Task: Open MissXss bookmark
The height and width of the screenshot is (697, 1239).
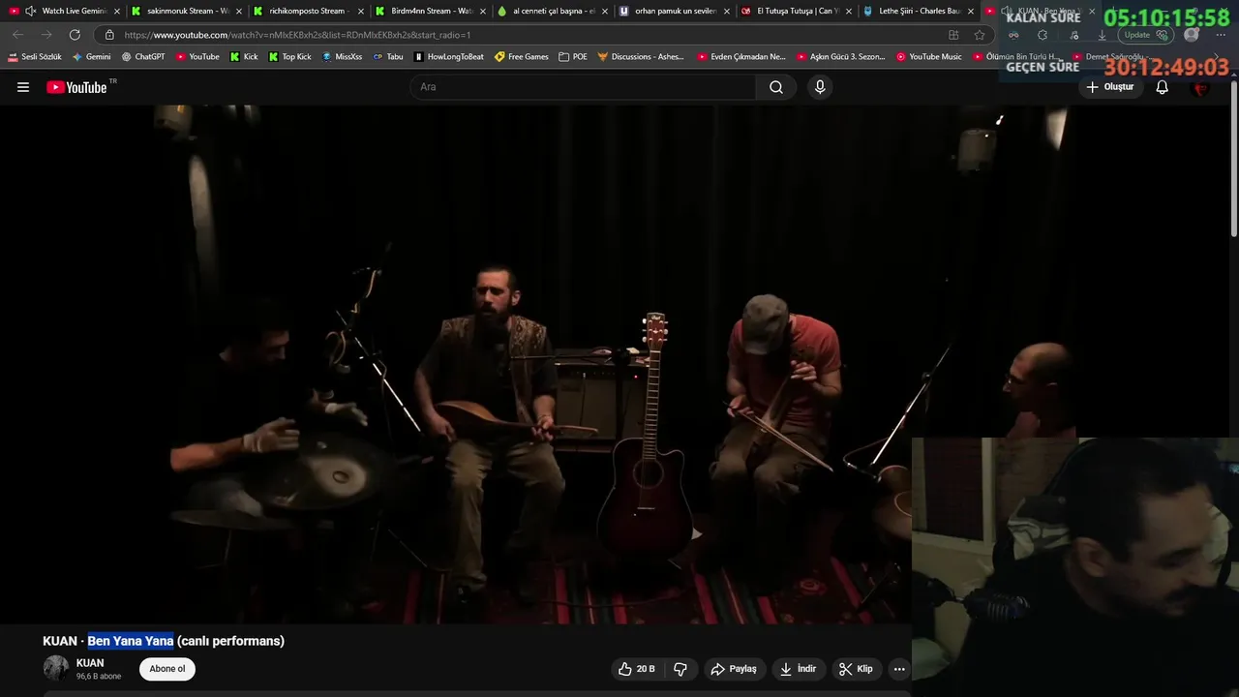Action: [342, 57]
